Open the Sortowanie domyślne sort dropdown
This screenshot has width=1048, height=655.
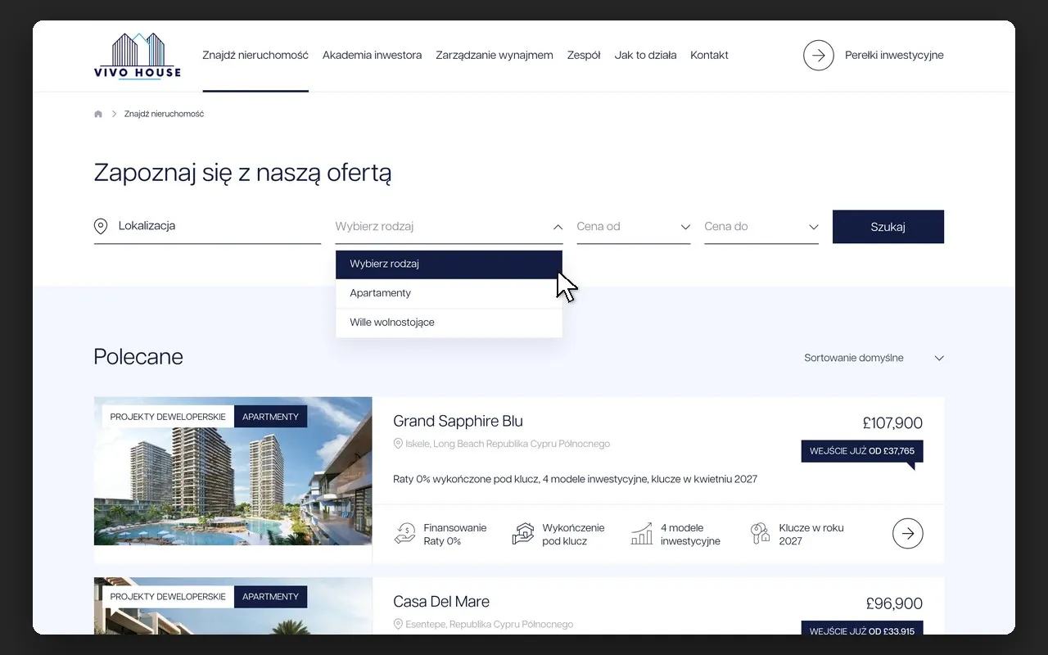[874, 358]
